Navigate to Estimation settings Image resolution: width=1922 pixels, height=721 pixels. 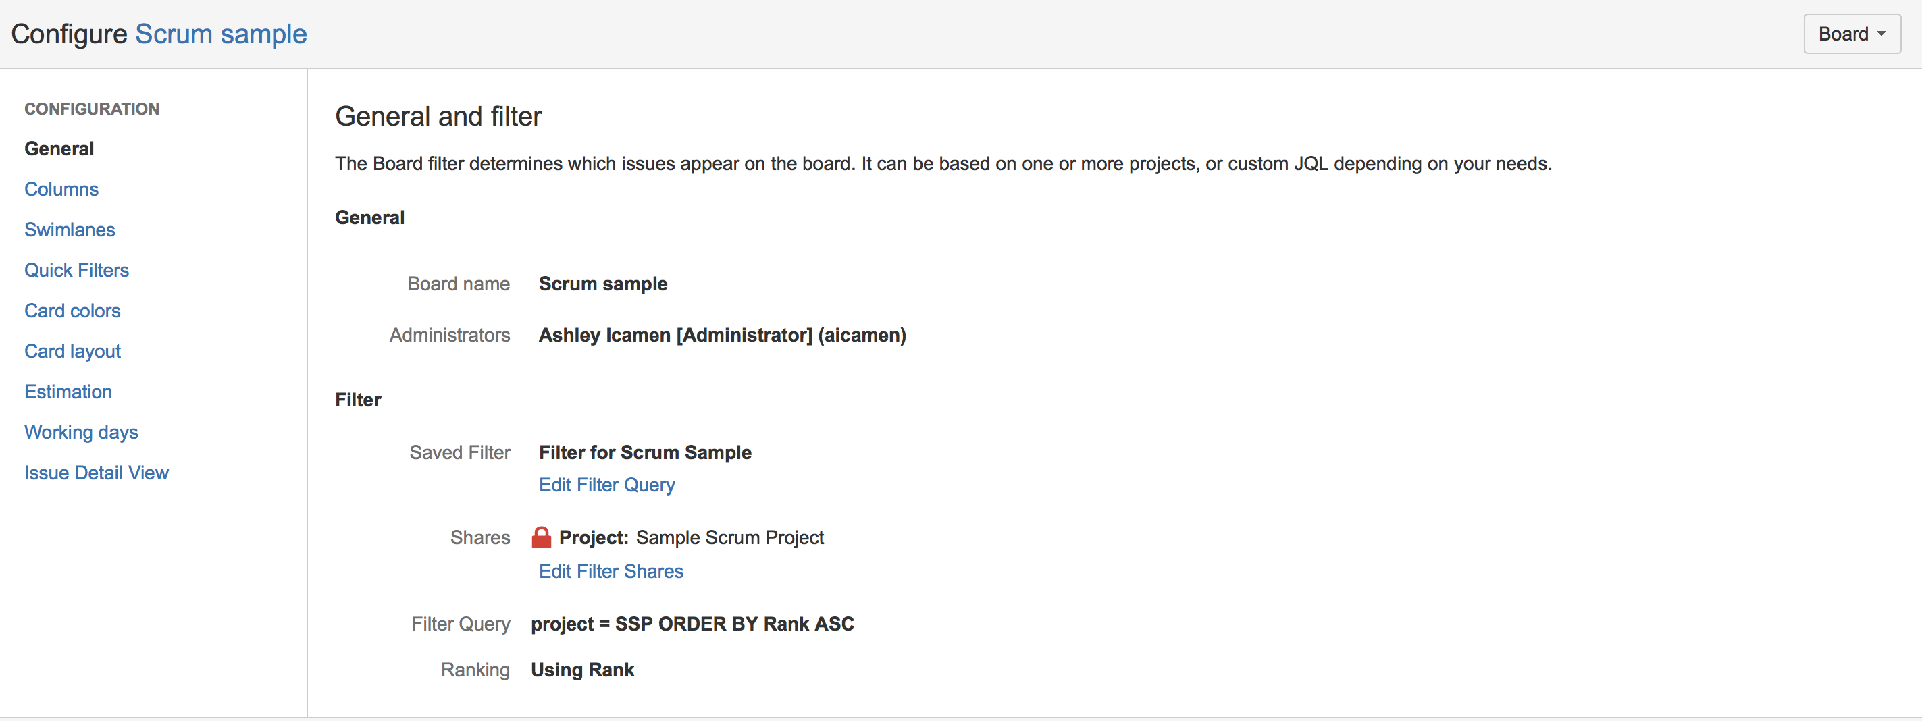68,392
